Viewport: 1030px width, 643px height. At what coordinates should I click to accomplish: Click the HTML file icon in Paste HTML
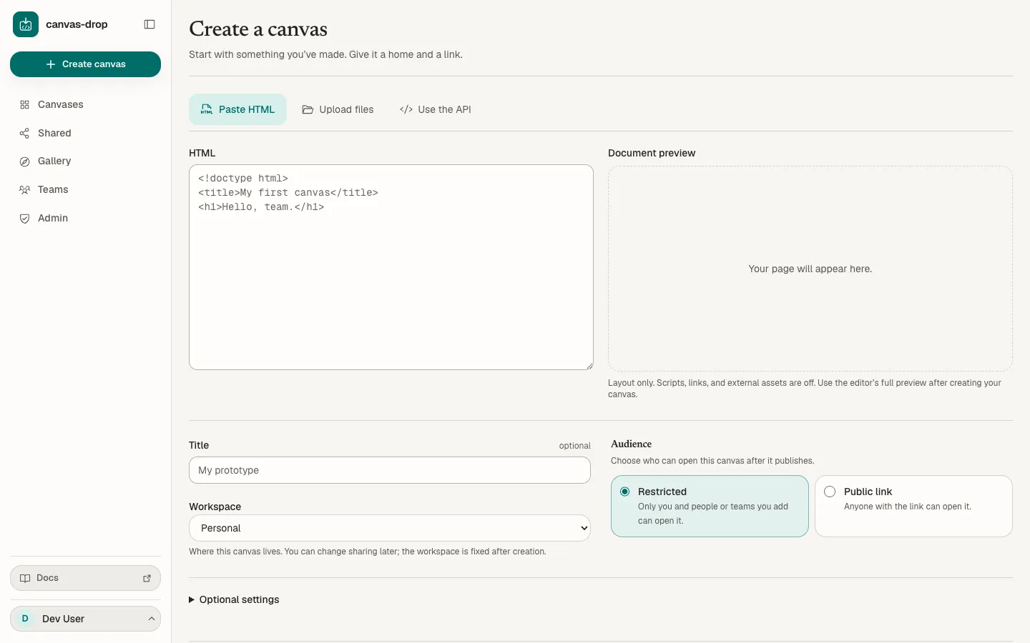207,109
